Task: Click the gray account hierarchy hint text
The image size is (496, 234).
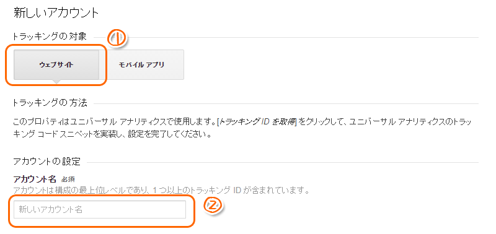Action: point(161,191)
